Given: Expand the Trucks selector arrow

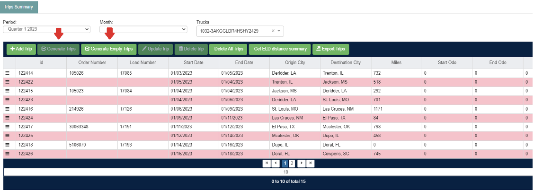Looking at the screenshot, I should tap(279, 31).
